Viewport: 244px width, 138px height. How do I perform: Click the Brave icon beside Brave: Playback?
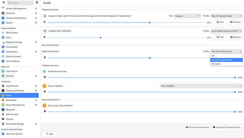[x=45, y=86]
